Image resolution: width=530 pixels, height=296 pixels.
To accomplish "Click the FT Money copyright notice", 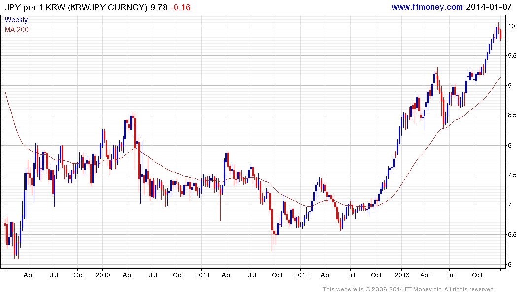I will tap(409, 289).
